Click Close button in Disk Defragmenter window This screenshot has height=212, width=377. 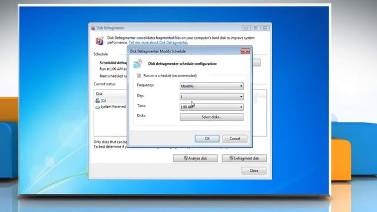click(254, 170)
